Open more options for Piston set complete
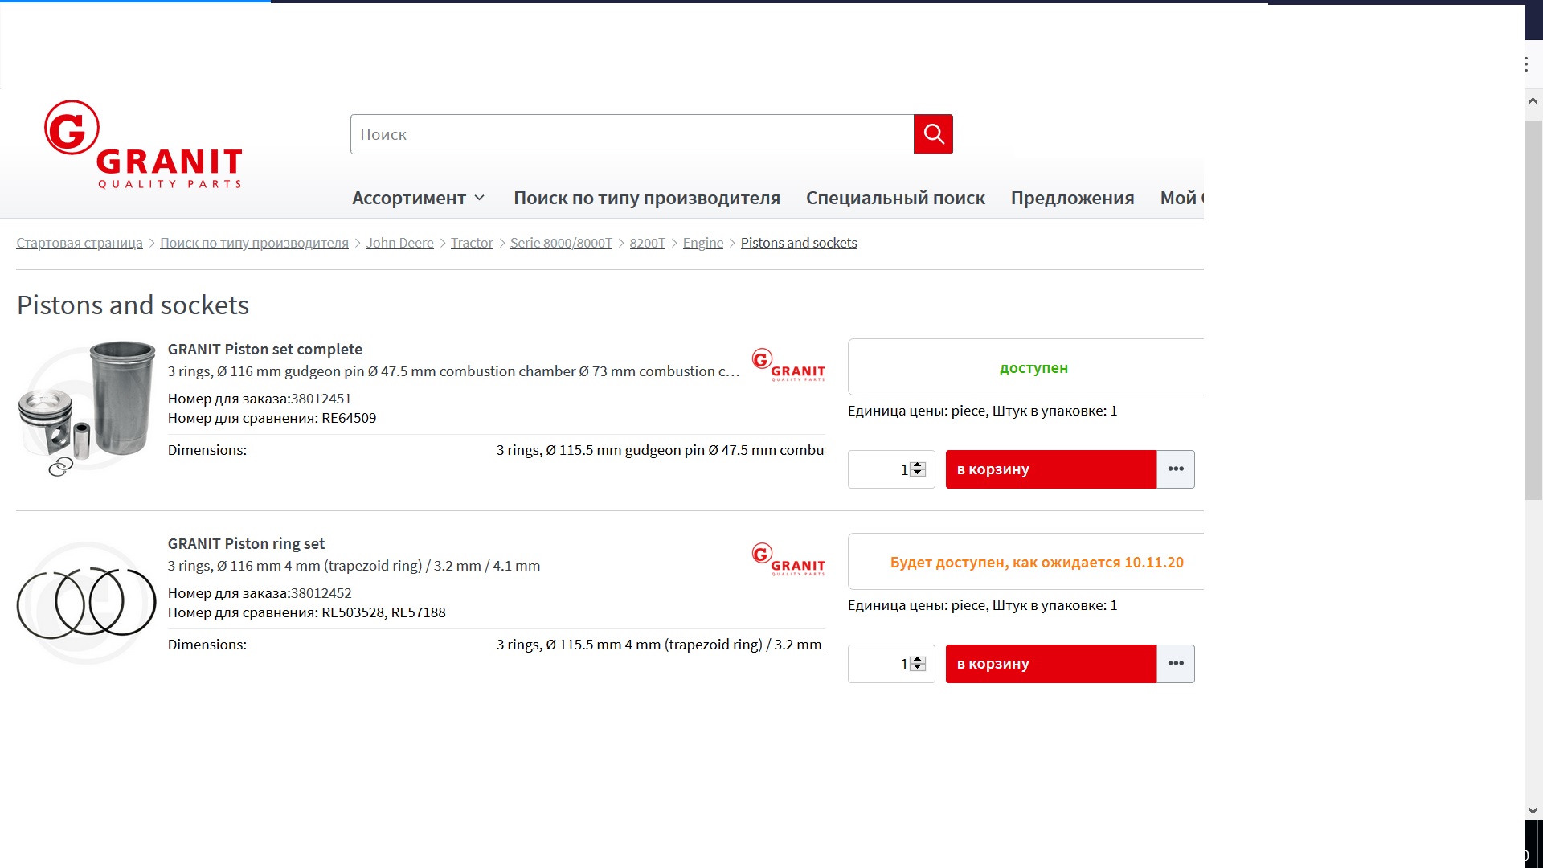 [1175, 469]
